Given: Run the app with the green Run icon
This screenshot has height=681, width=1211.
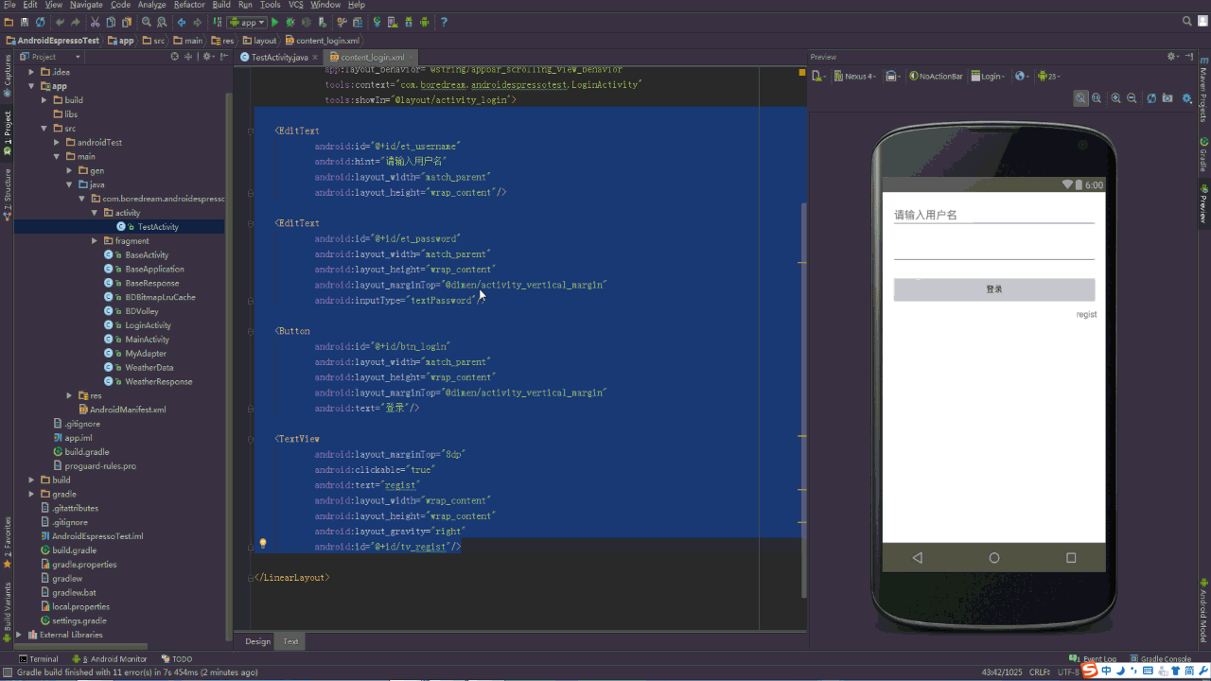Looking at the screenshot, I should (x=274, y=21).
